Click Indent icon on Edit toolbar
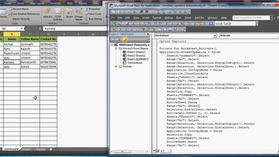The width and height of the screenshot is (279, 157). point(141,12)
